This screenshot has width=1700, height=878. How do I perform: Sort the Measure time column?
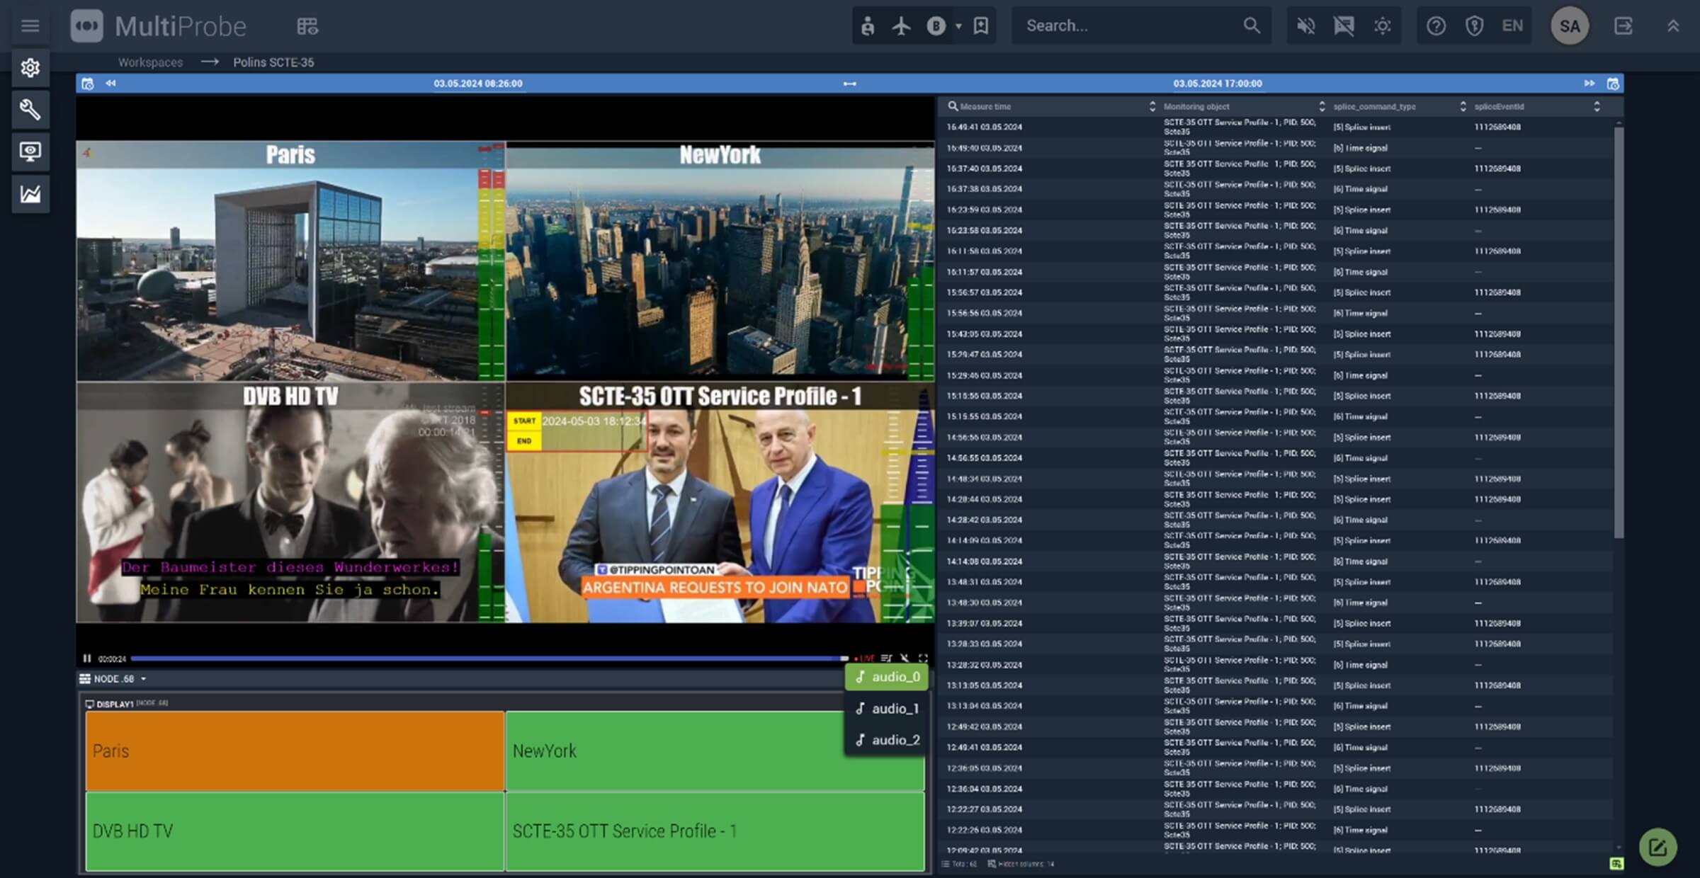(x=1152, y=106)
